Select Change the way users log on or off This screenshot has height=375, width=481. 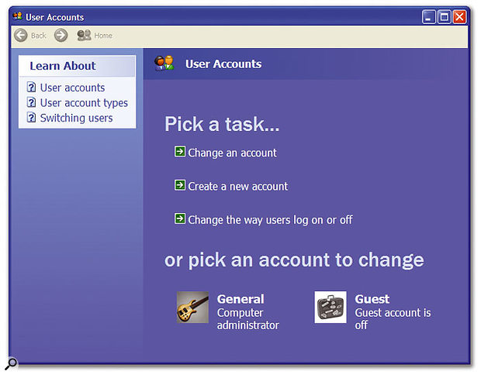click(x=270, y=220)
